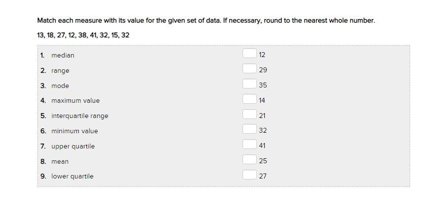The image size is (421, 206).
Task: Click the answer box beside value 25
Action: [x=249, y=160]
